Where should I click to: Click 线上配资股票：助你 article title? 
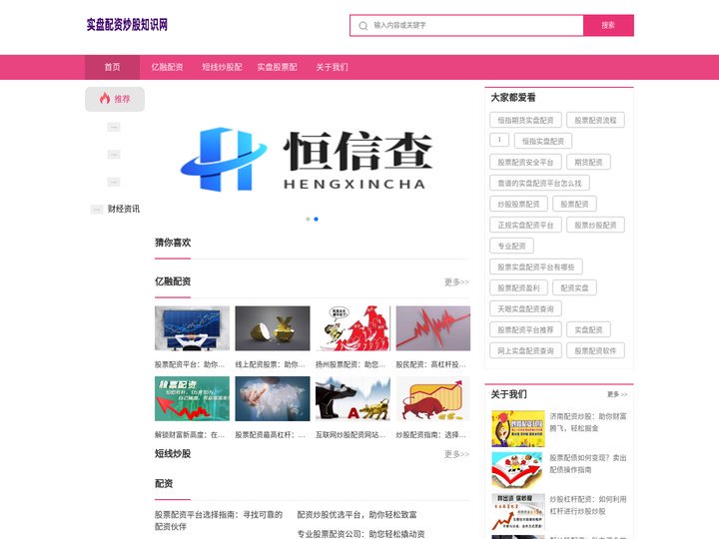[x=270, y=365]
